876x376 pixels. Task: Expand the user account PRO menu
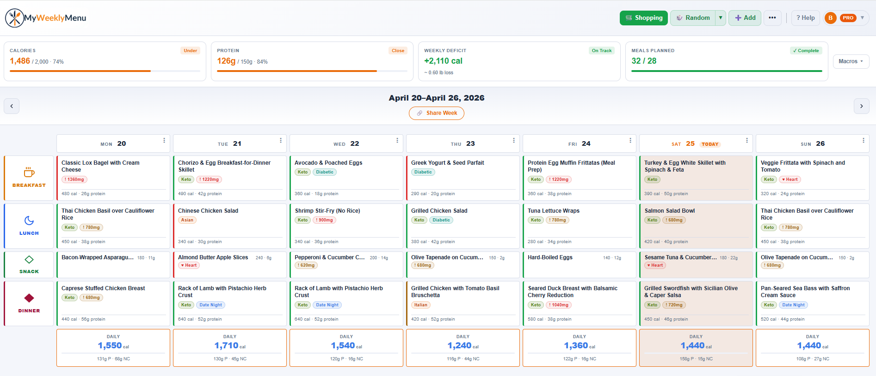coord(862,18)
